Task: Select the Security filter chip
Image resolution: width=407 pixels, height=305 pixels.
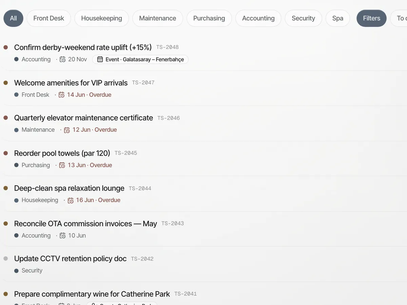Action: [303, 18]
